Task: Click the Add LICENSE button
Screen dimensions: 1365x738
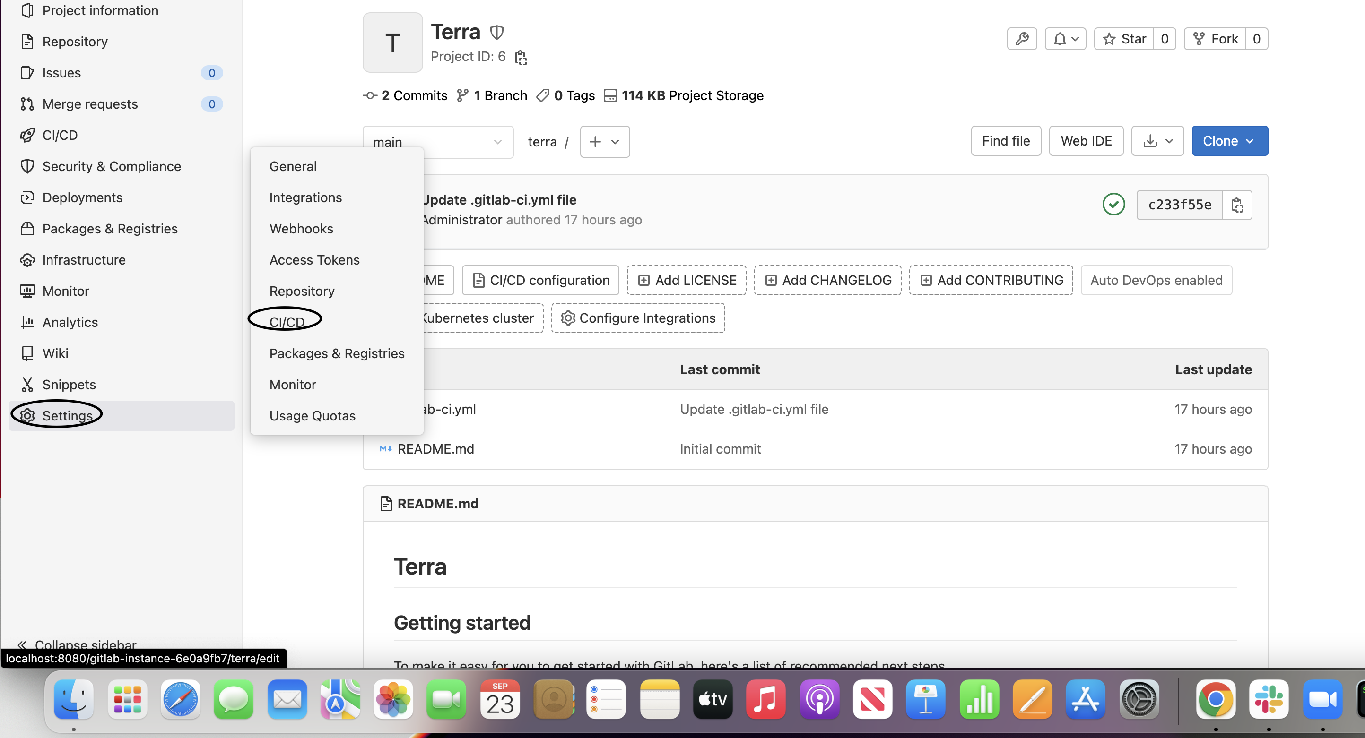Action: [686, 280]
